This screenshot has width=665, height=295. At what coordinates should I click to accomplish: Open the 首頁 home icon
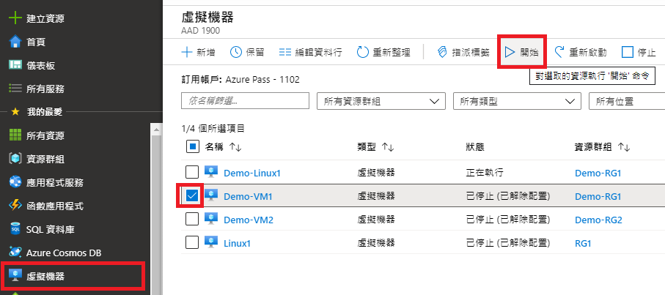click(14, 42)
